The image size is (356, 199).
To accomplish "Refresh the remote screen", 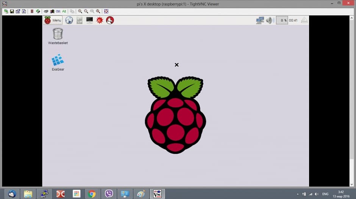I will coord(38,11).
